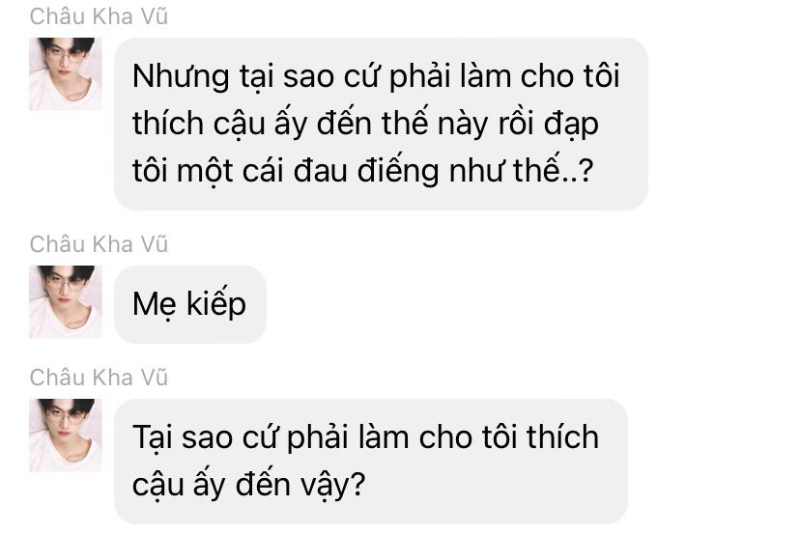Open the avatar beside the 'Mẹ kiếp' message
Screen dimensions: 800x534
click(66, 302)
